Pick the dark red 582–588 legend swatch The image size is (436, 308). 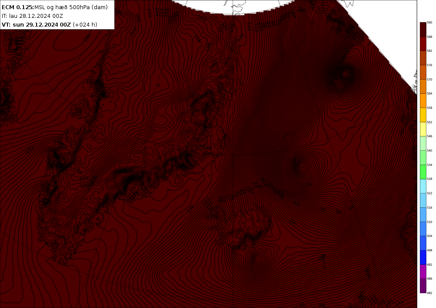coord(423,44)
